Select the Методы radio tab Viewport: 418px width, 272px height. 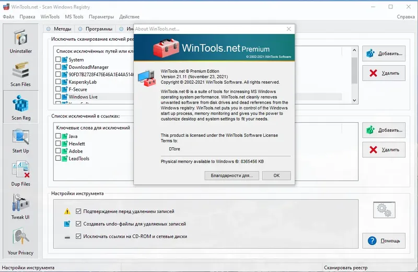coord(59,29)
